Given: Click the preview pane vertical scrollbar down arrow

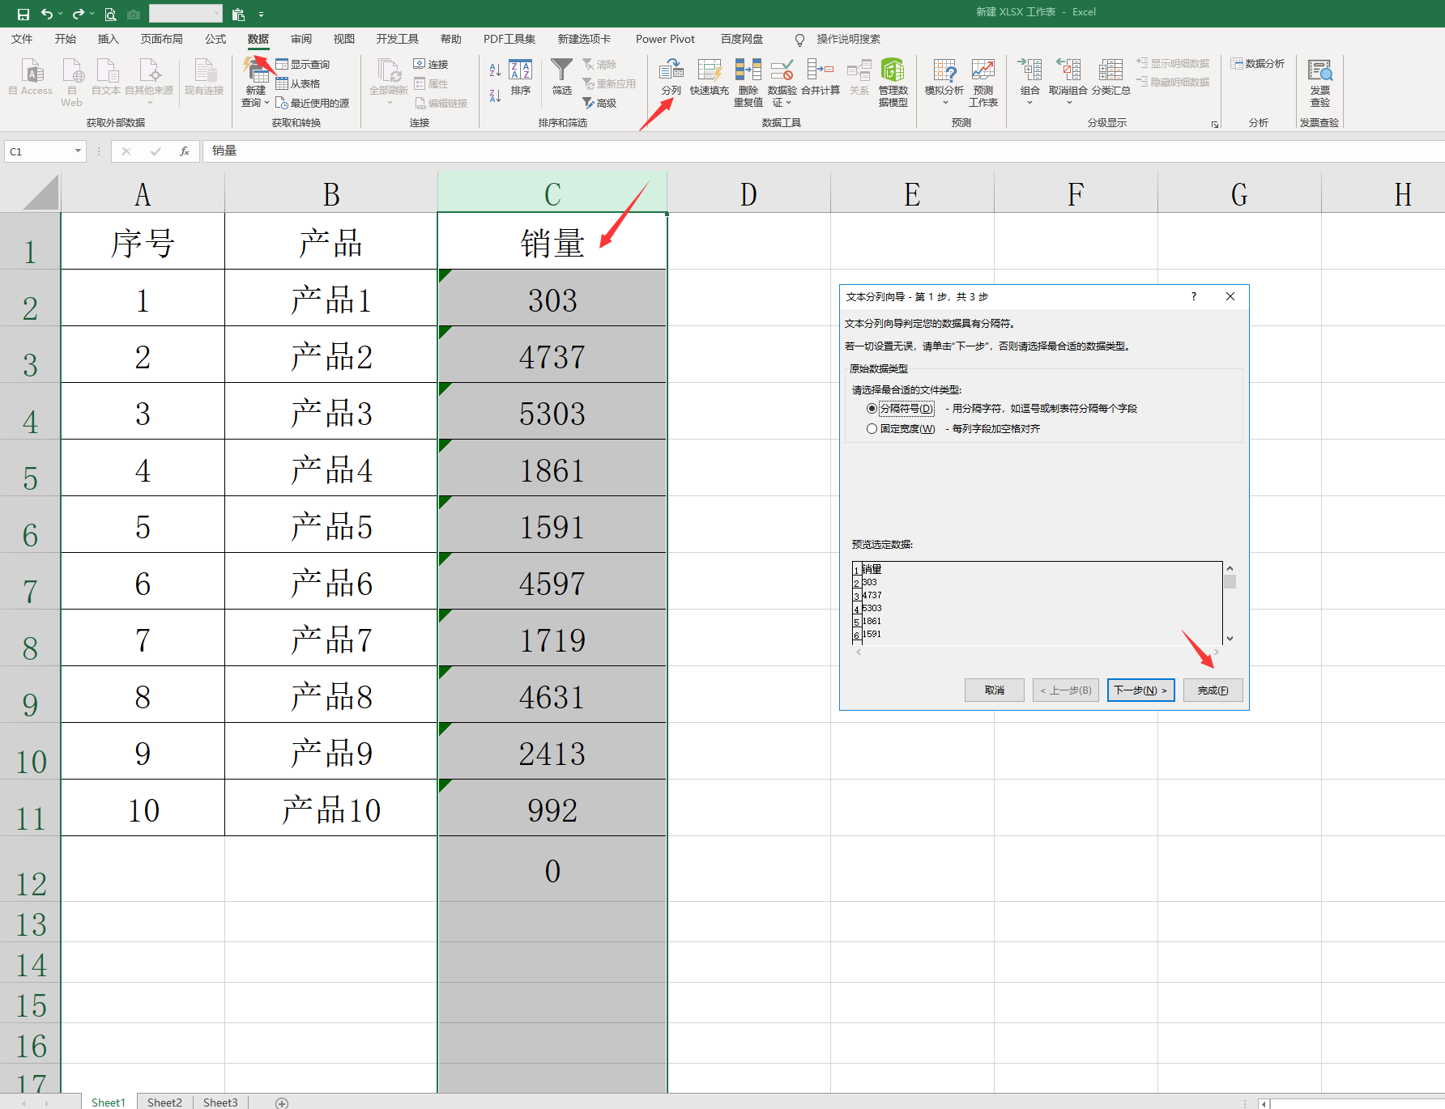Looking at the screenshot, I should click(x=1230, y=638).
